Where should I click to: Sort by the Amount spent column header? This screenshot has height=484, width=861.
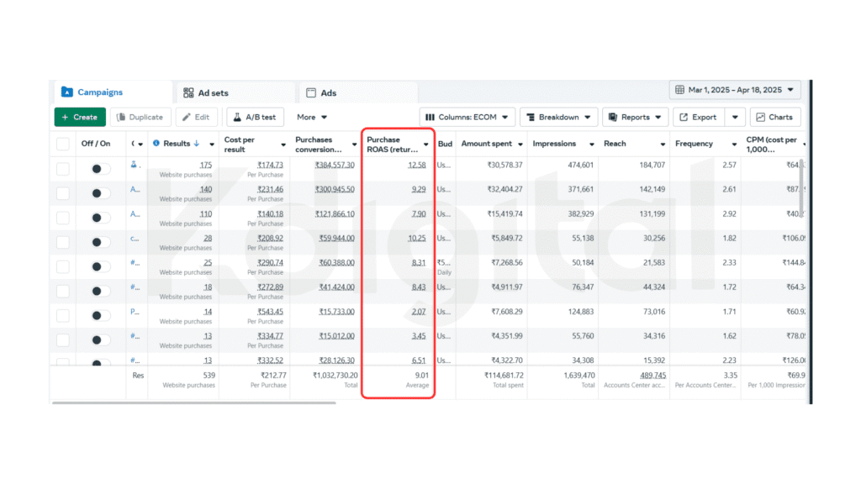486,144
